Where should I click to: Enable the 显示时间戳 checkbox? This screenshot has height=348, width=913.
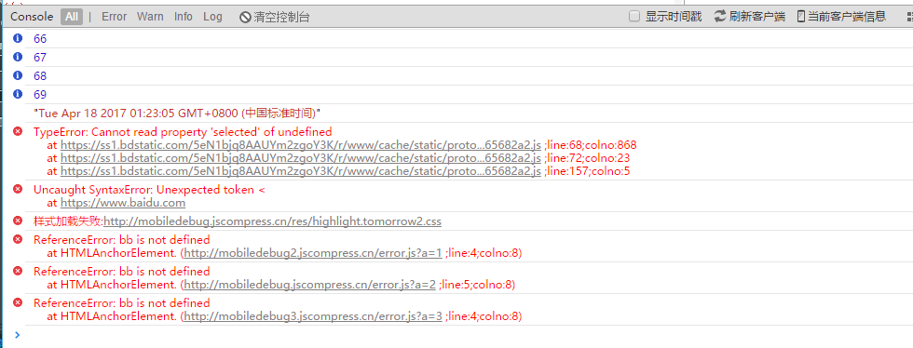pyautogui.click(x=634, y=17)
